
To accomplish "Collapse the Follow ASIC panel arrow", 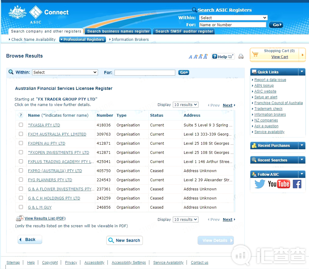I will (302, 174).
